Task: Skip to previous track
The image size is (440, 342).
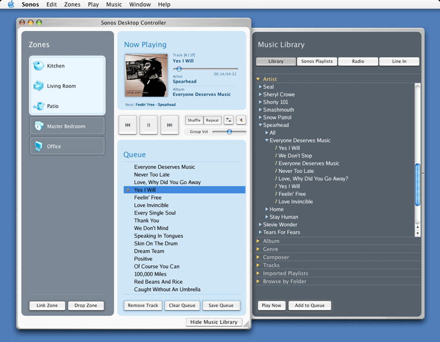Action: pyautogui.click(x=128, y=125)
